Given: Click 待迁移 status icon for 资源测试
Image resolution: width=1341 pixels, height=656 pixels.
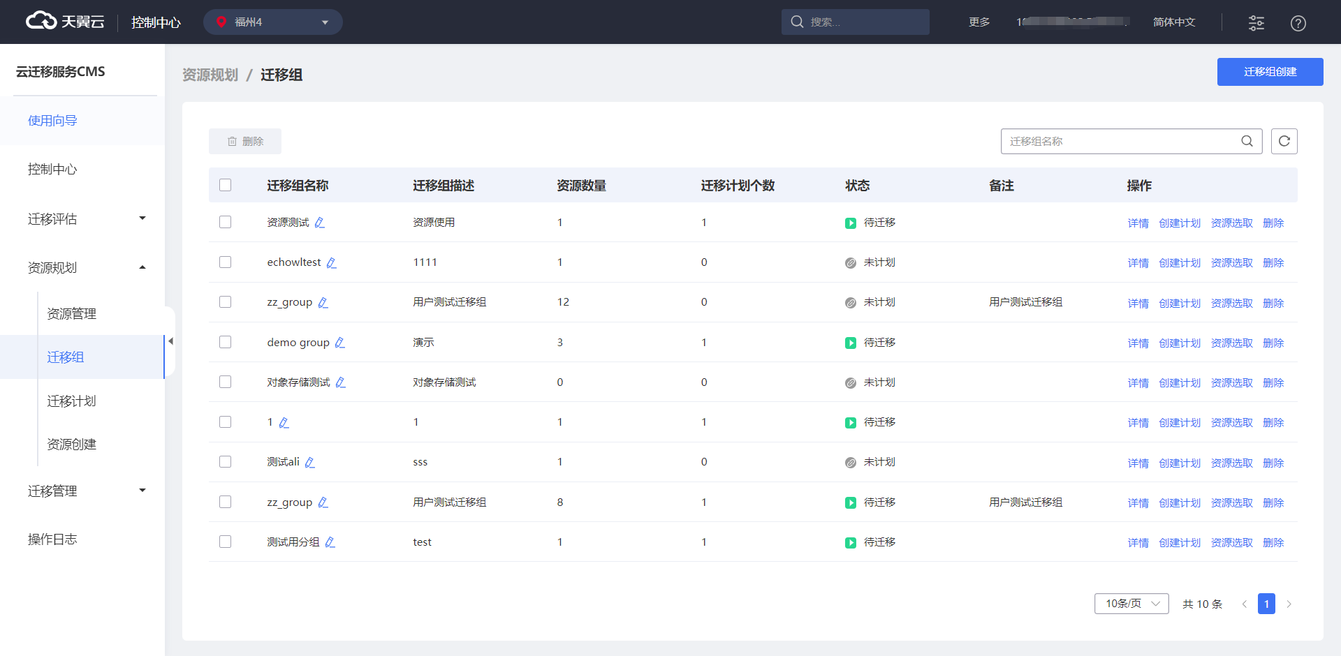Looking at the screenshot, I should (x=851, y=223).
